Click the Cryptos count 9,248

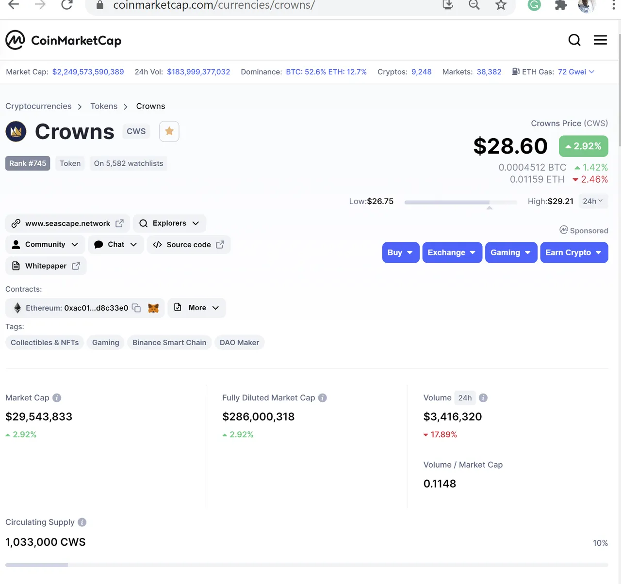pos(422,72)
